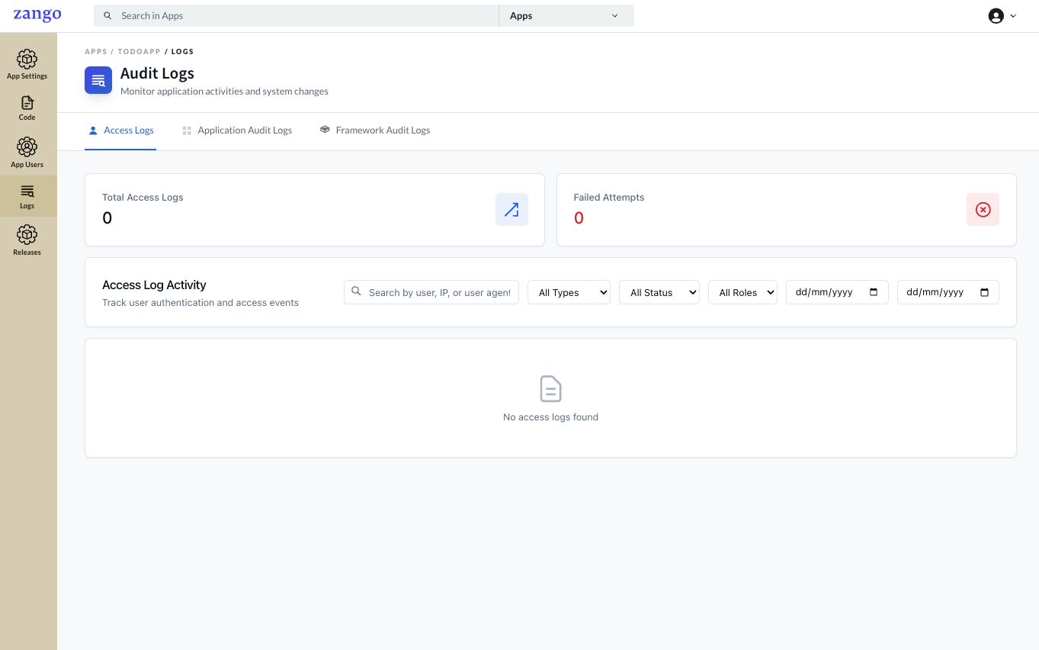Viewport: 1039px width, 650px height.
Task: Select the Logs sidebar item
Action: tap(27, 196)
